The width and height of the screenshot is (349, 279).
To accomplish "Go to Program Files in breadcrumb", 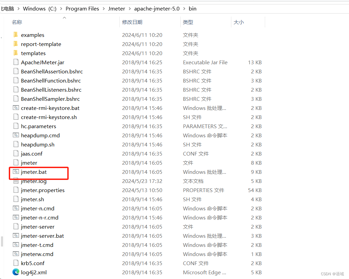I will pos(82,9).
